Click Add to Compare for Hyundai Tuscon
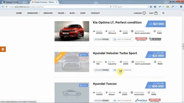Image resolution: width=184 pixels, height=103 pixels. (x=123, y=100)
